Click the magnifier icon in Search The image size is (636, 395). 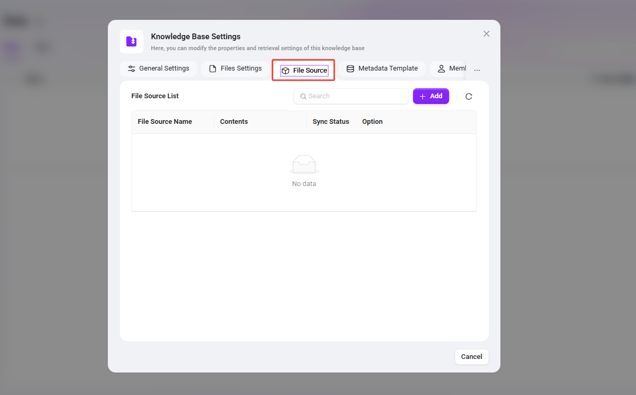(303, 96)
